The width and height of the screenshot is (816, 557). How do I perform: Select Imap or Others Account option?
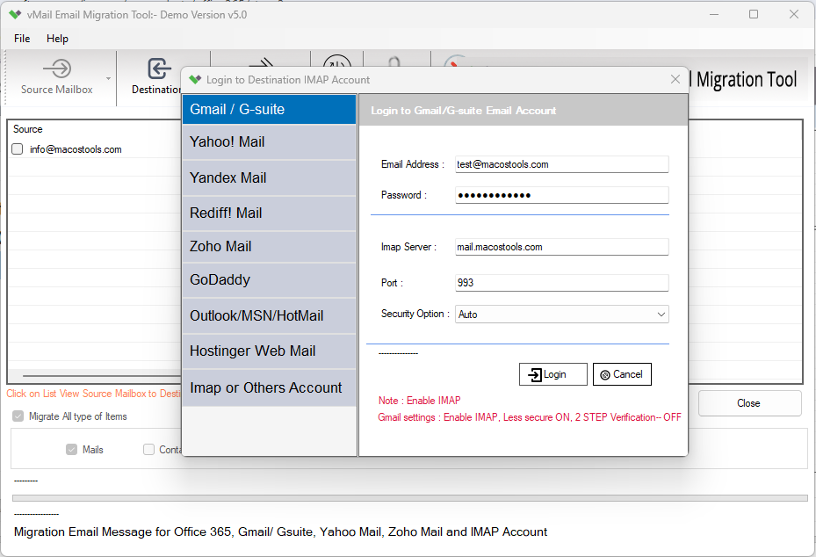pos(269,387)
